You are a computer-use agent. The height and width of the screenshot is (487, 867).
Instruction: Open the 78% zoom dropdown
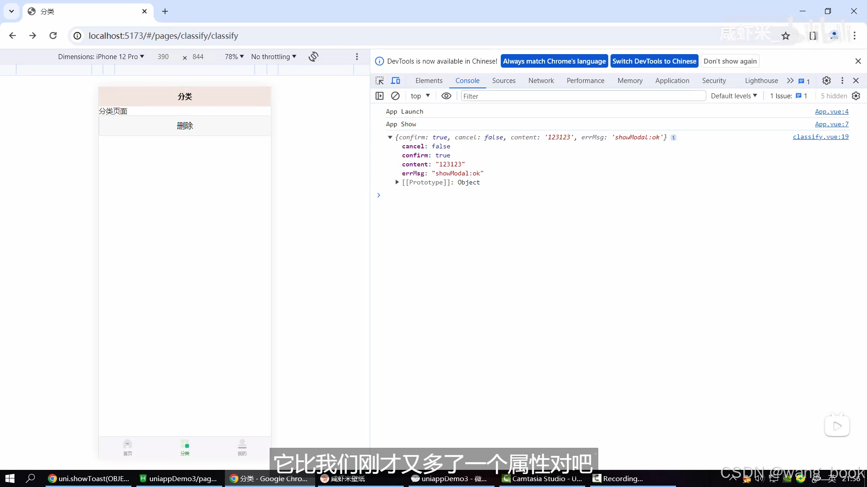click(234, 56)
